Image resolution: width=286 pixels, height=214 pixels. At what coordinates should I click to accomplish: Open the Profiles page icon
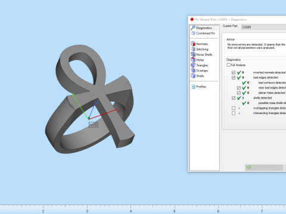194,87
